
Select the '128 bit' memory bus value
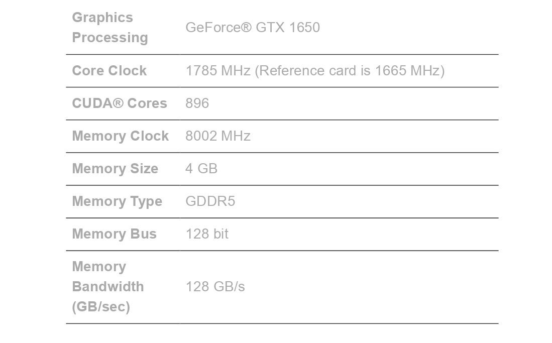tap(207, 234)
